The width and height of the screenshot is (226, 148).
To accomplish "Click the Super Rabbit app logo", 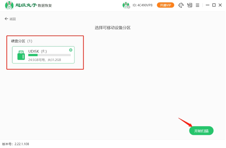I will (x=9, y=5).
